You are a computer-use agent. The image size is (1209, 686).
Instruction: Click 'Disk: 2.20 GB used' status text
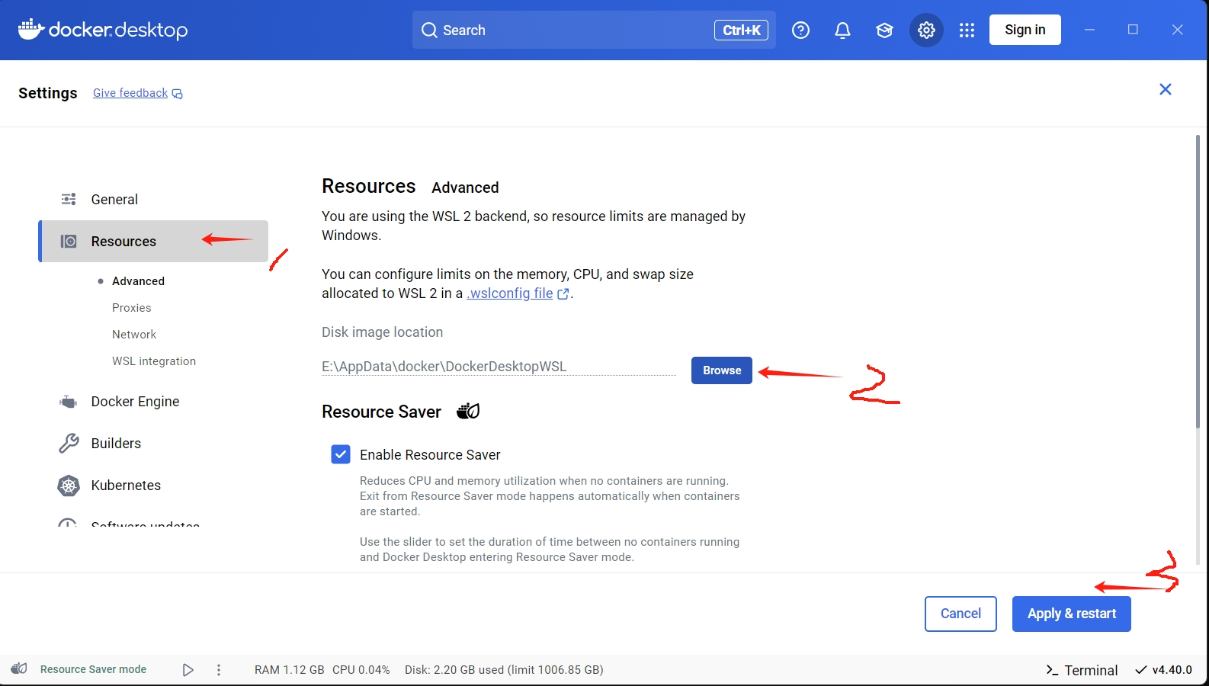pyautogui.click(x=504, y=669)
